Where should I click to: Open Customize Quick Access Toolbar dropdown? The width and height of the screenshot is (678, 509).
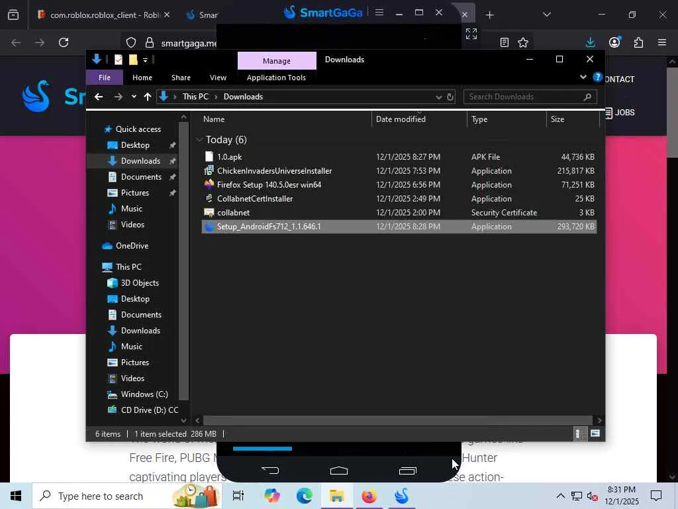tap(145, 60)
